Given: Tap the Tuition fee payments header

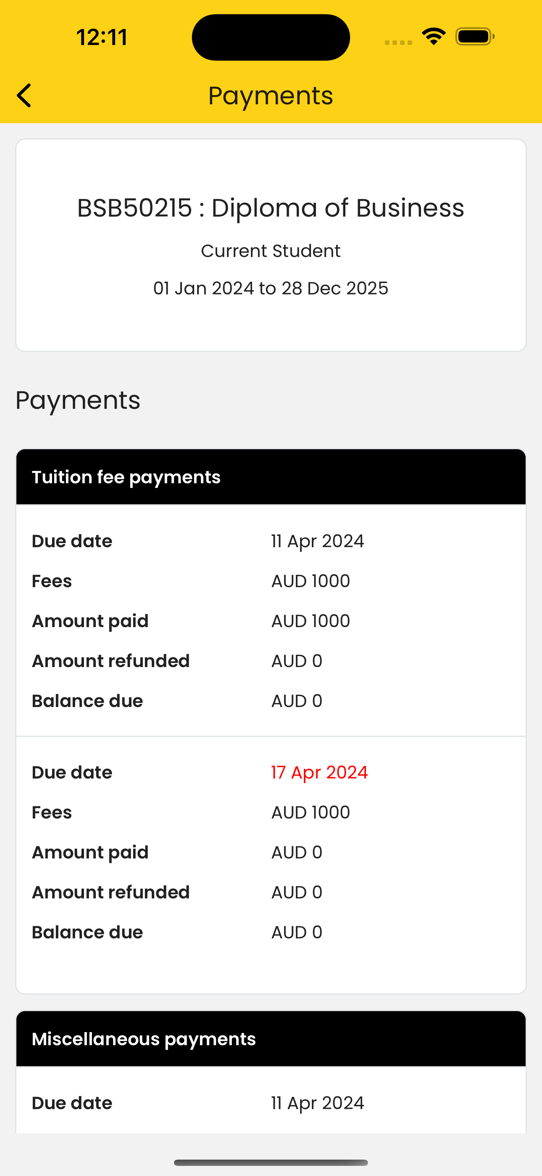Looking at the screenshot, I should pos(271,477).
